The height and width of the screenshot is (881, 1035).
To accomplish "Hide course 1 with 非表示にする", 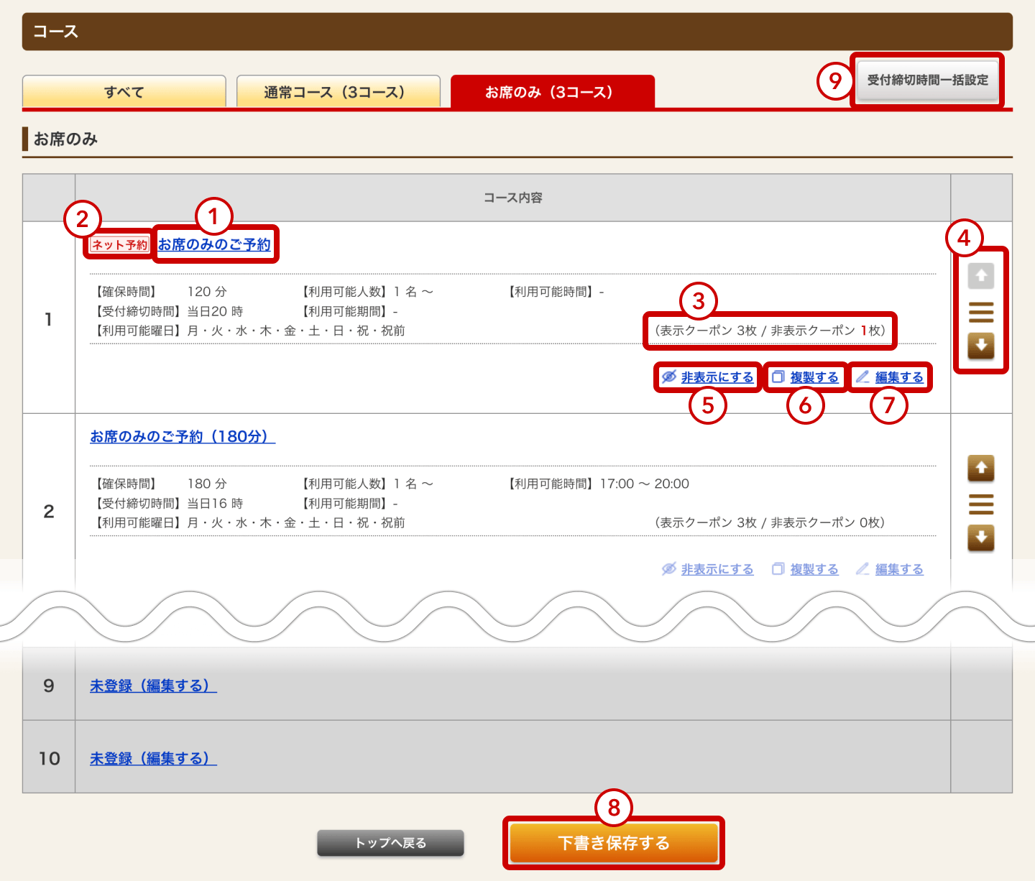I will tap(708, 377).
